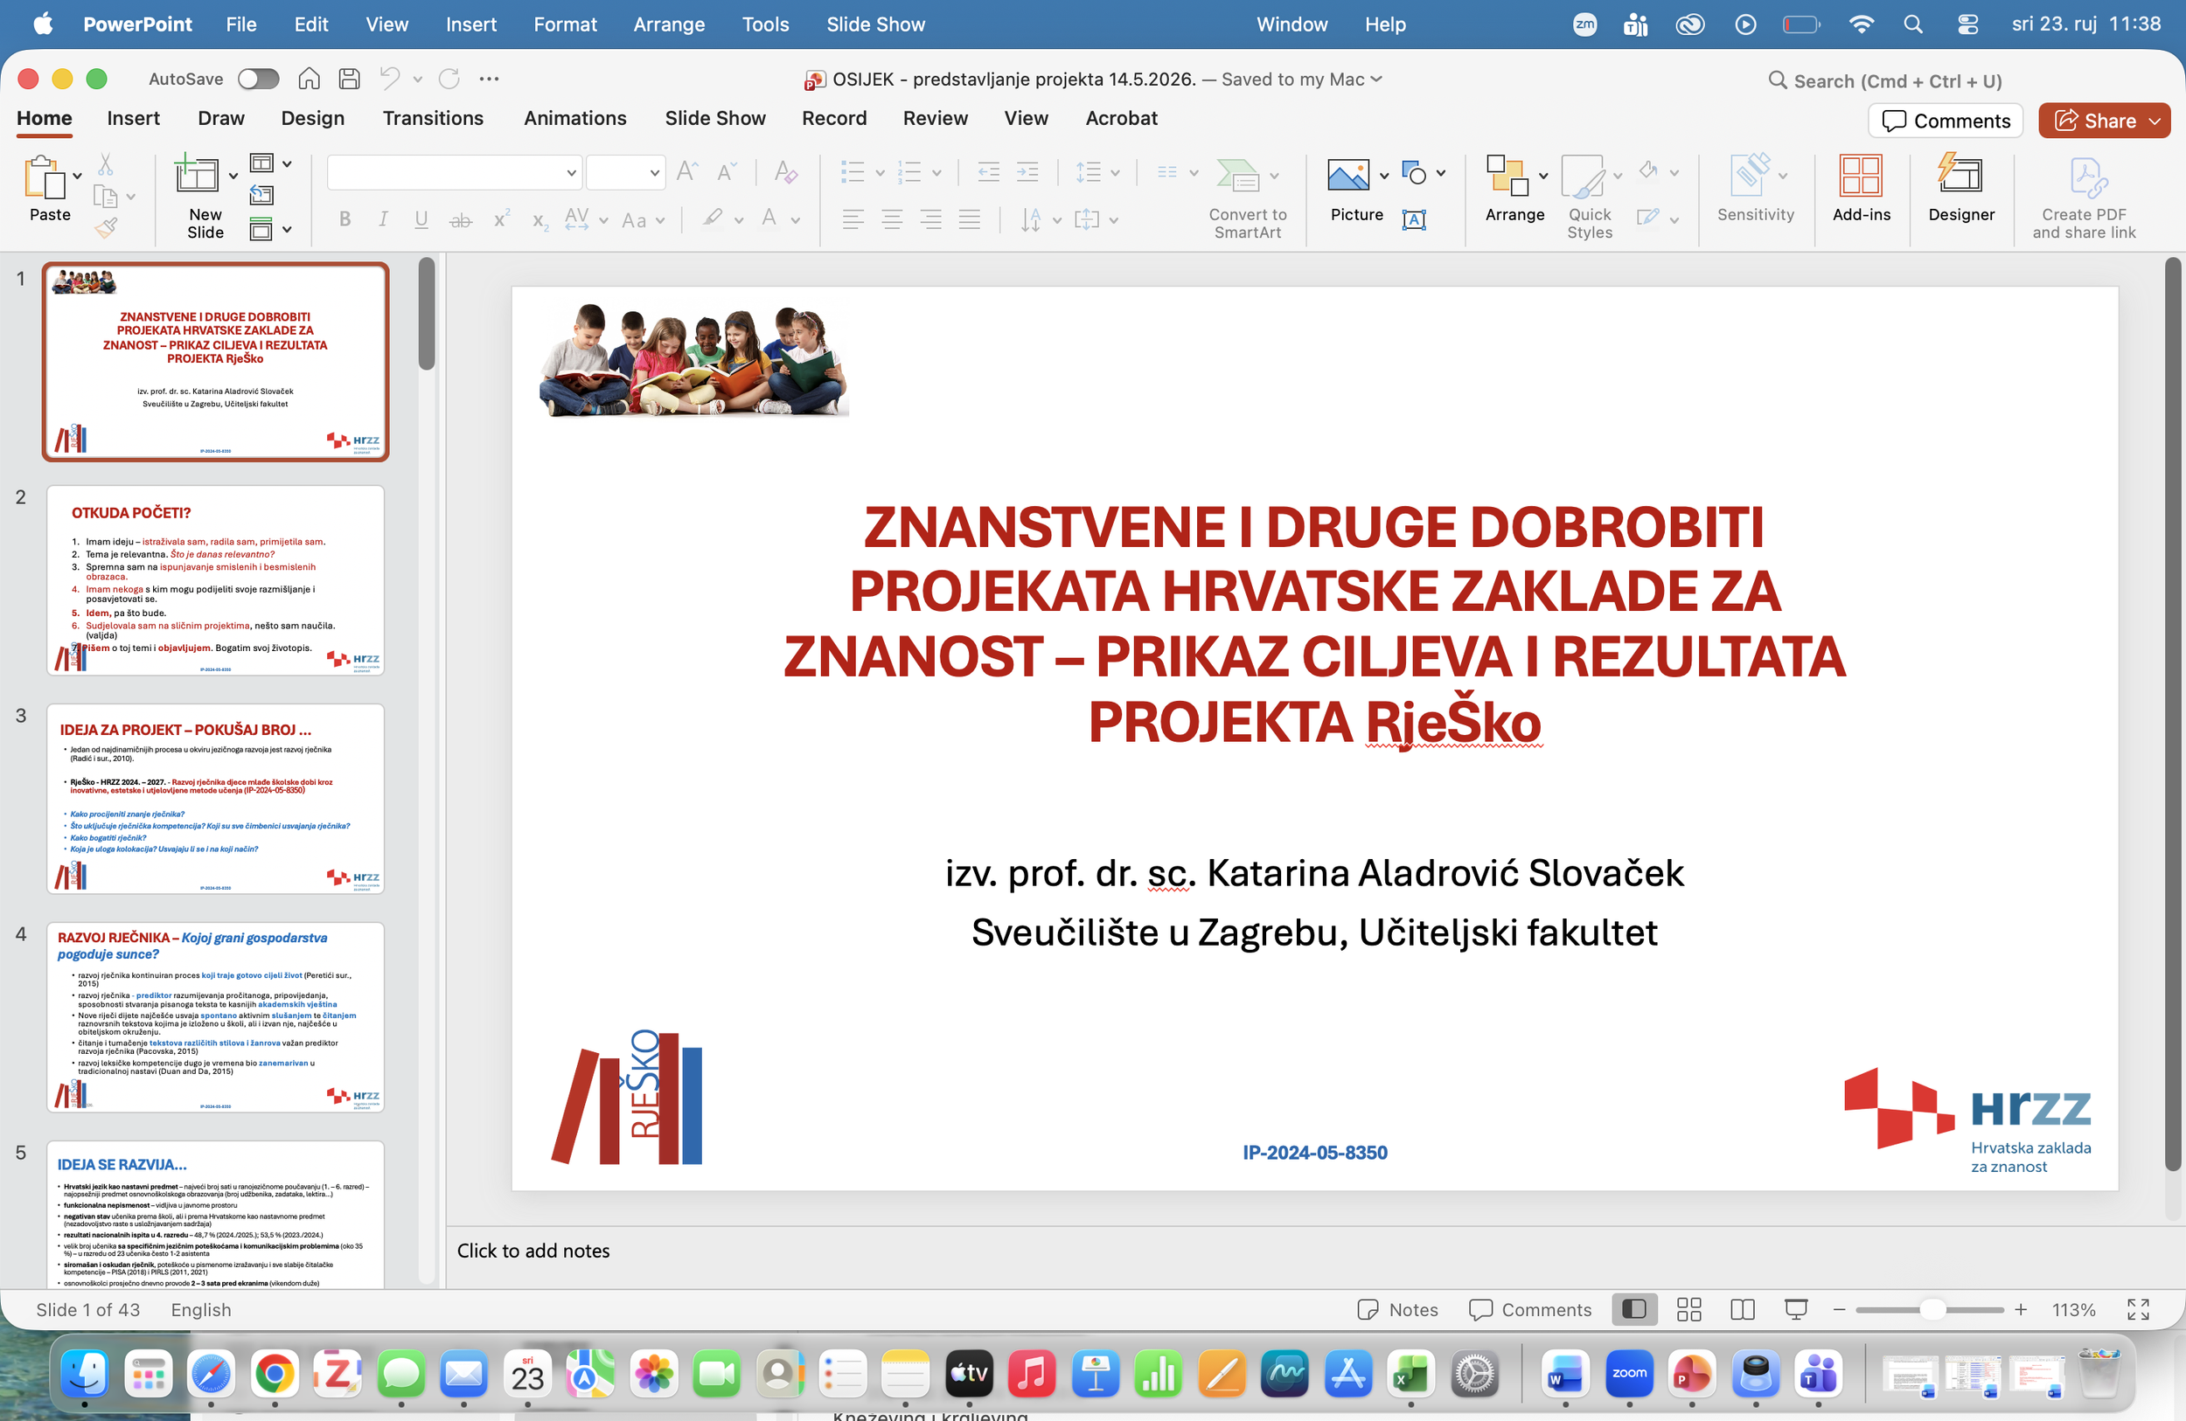This screenshot has height=1421, width=2186.
Task: Switch to Reading View icon
Action: [x=1743, y=1309]
